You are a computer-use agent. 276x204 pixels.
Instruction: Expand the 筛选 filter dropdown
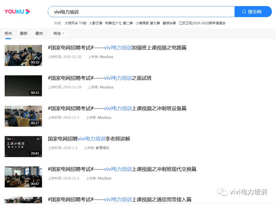click(59, 33)
